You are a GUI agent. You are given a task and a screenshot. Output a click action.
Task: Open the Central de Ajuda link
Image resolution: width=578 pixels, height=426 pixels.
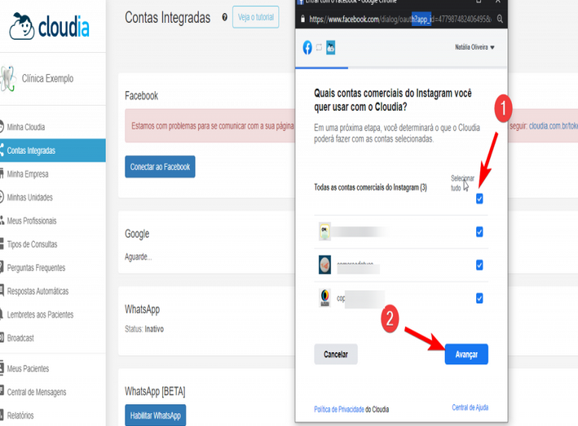click(470, 407)
